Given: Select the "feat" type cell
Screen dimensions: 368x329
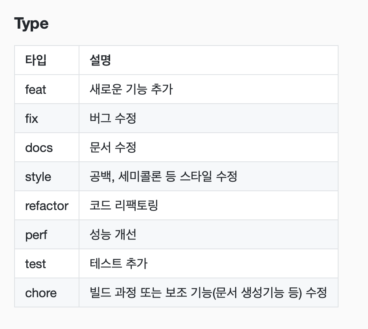Looking at the screenshot, I should point(35,90).
